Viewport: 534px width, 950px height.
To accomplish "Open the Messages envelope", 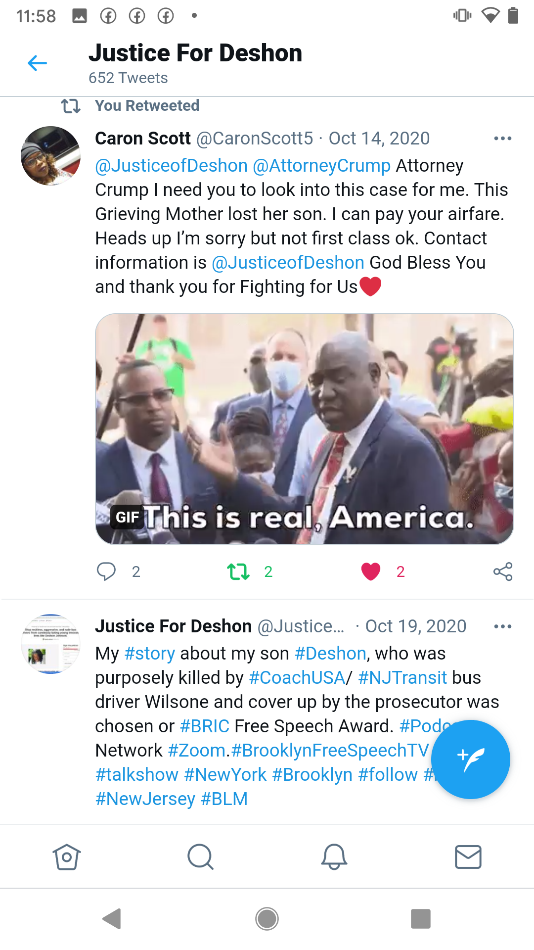I will pos(468,856).
